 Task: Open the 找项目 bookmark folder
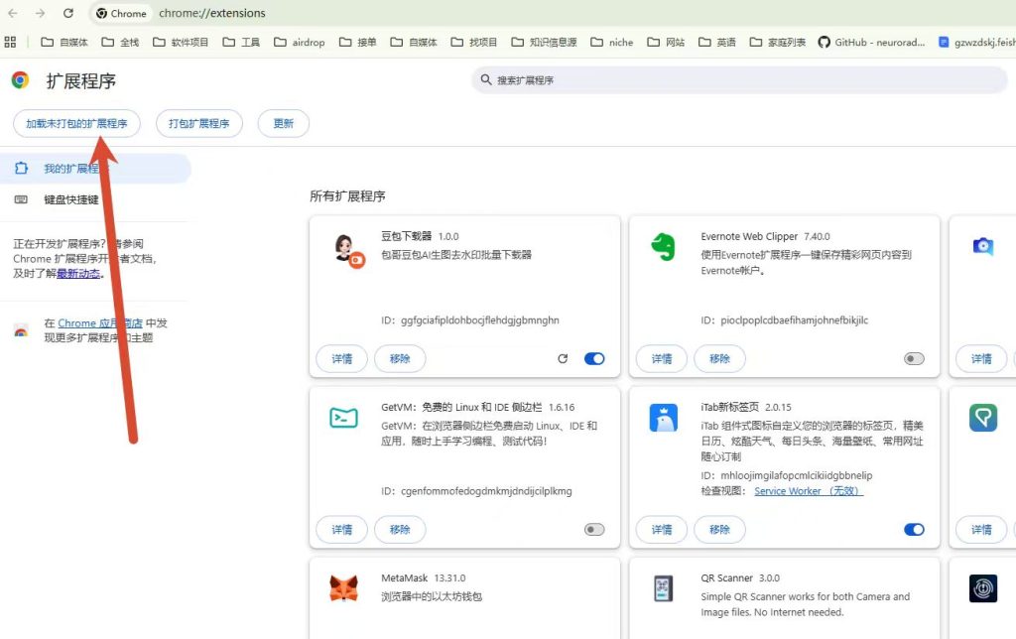click(x=473, y=42)
